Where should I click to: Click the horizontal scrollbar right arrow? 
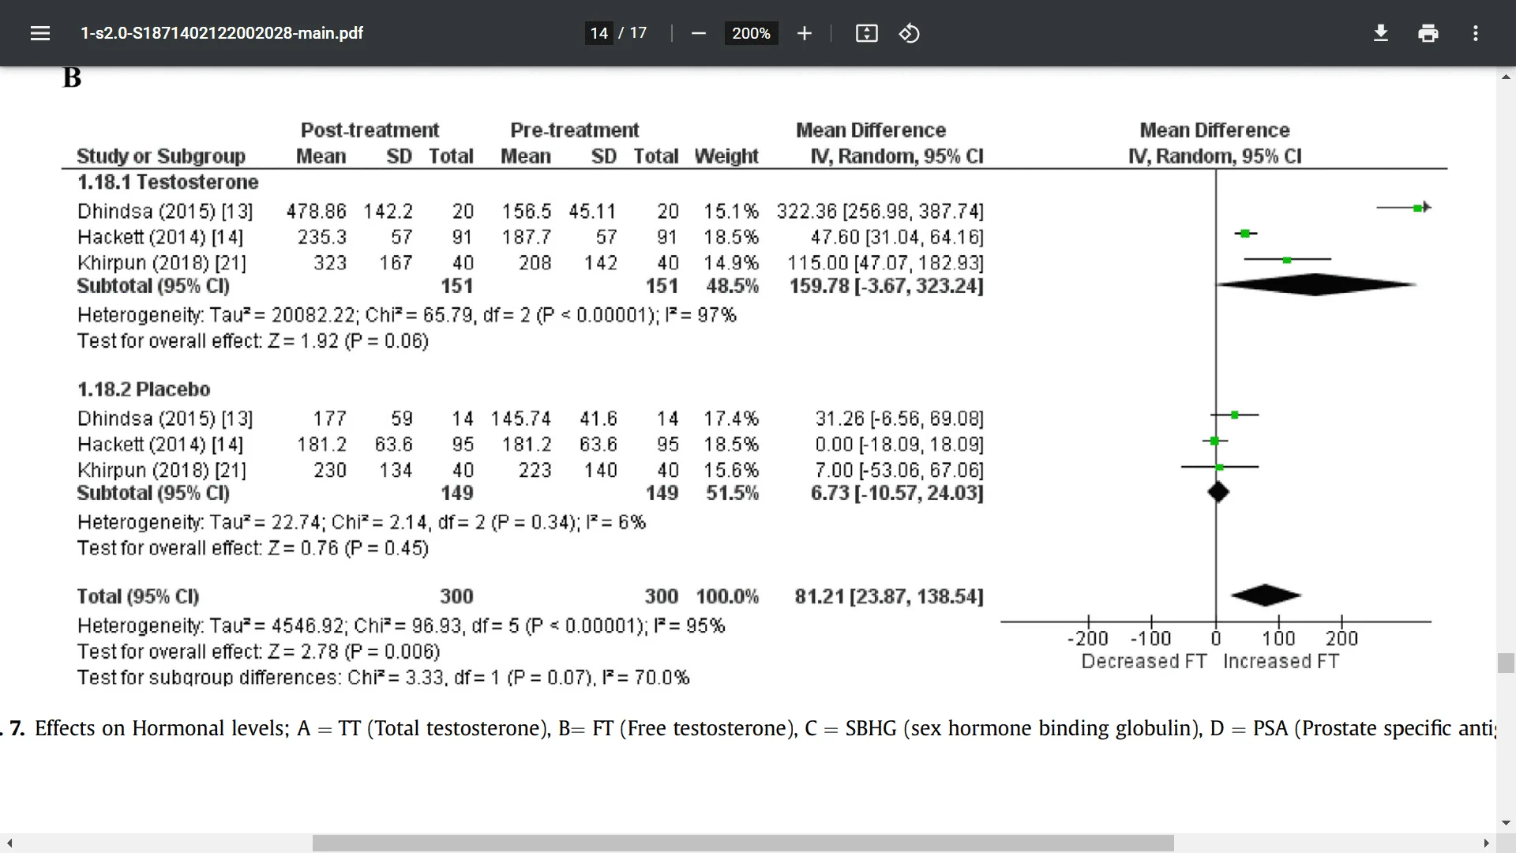pos(1486,844)
